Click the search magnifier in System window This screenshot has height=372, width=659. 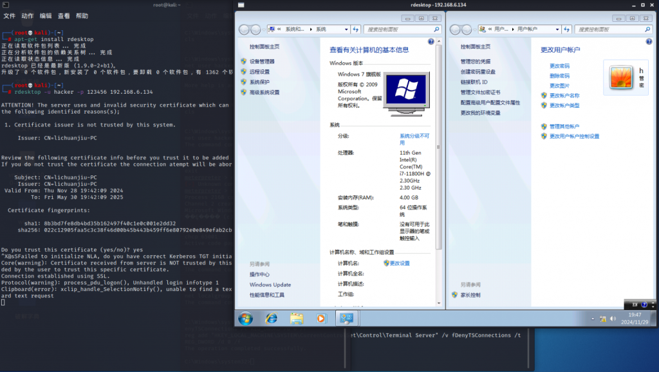436,30
